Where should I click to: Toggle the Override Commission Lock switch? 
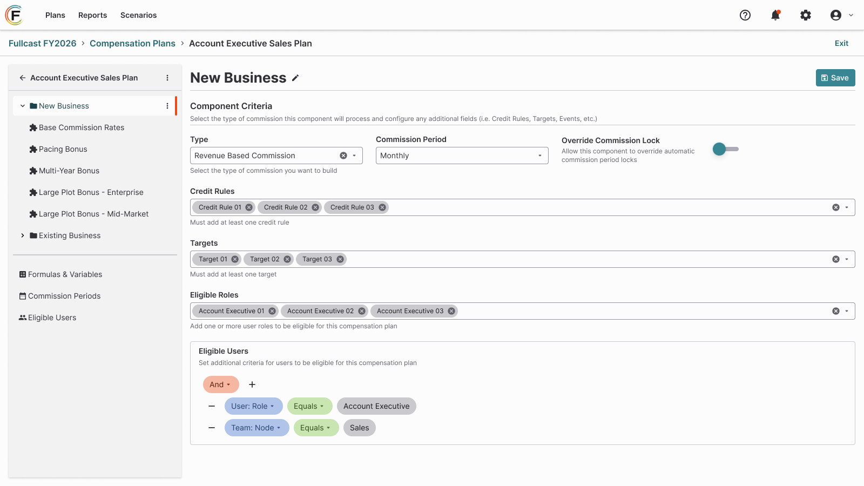725,149
